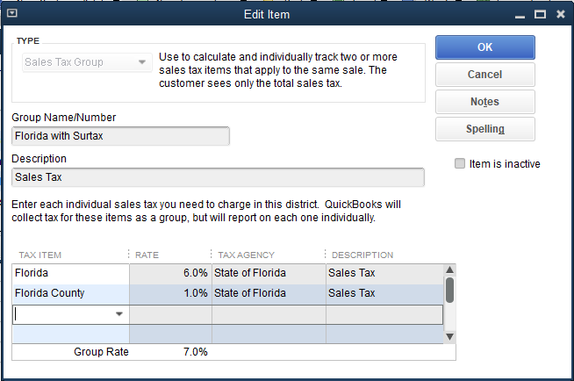Open the window system menu icon

point(11,15)
